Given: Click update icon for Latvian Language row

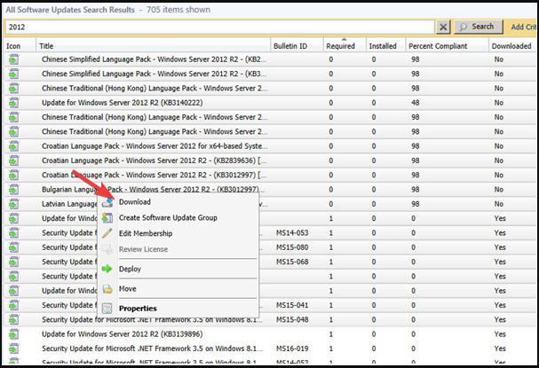Looking at the screenshot, I should [x=13, y=204].
